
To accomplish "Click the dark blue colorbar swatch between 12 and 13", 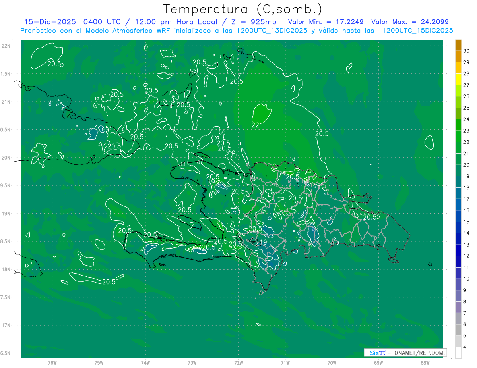I will 458,250.
